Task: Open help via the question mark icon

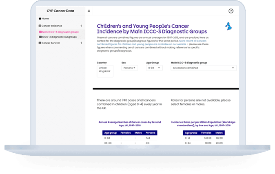Action: (x=231, y=11)
